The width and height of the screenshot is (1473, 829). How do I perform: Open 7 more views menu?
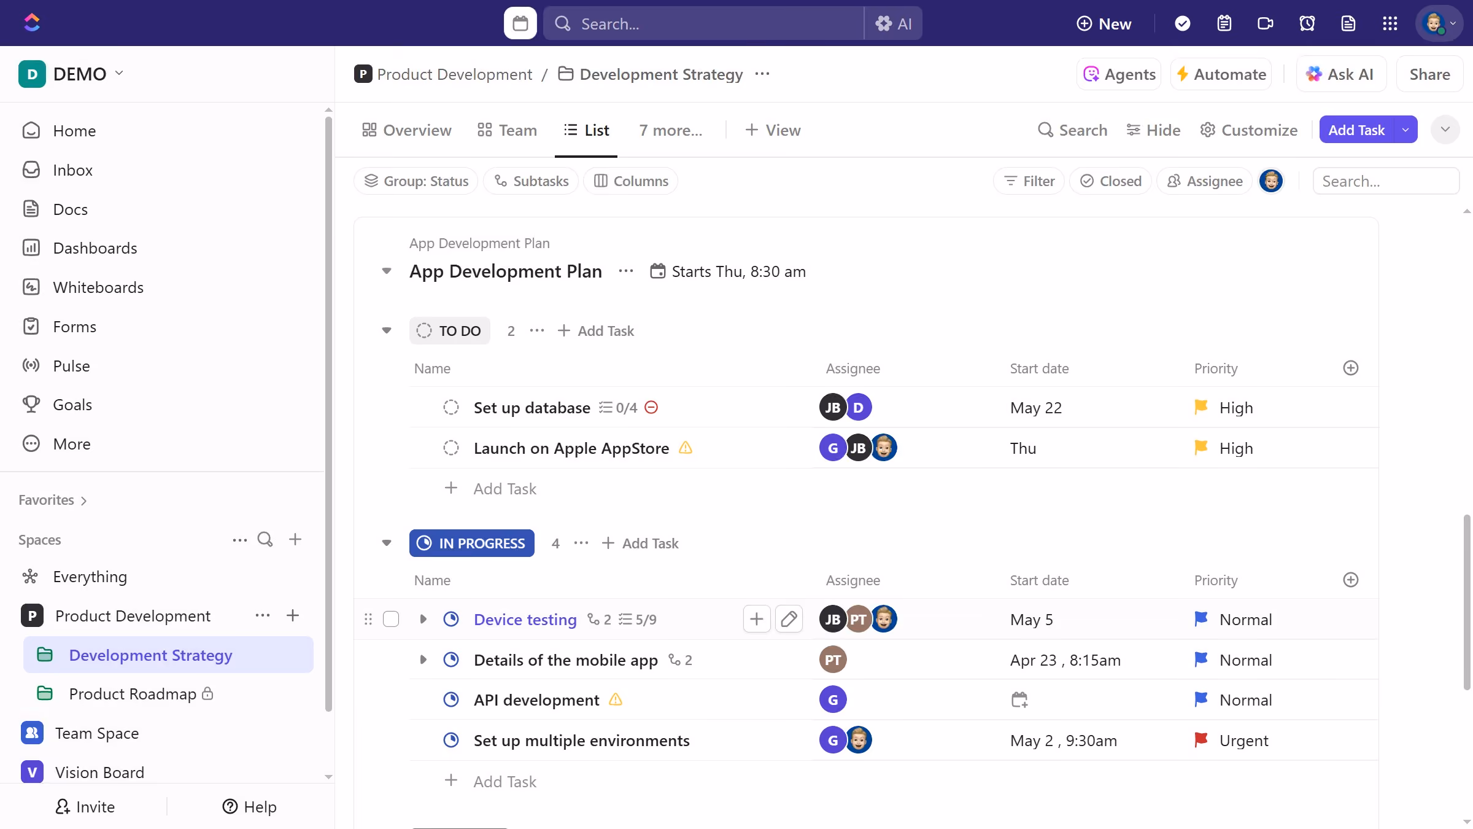(x=671, y=130)
